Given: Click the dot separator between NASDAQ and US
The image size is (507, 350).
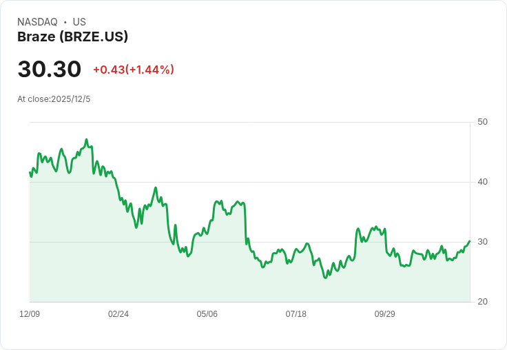Looking at the screenshot, I should (x=65, y=22).
